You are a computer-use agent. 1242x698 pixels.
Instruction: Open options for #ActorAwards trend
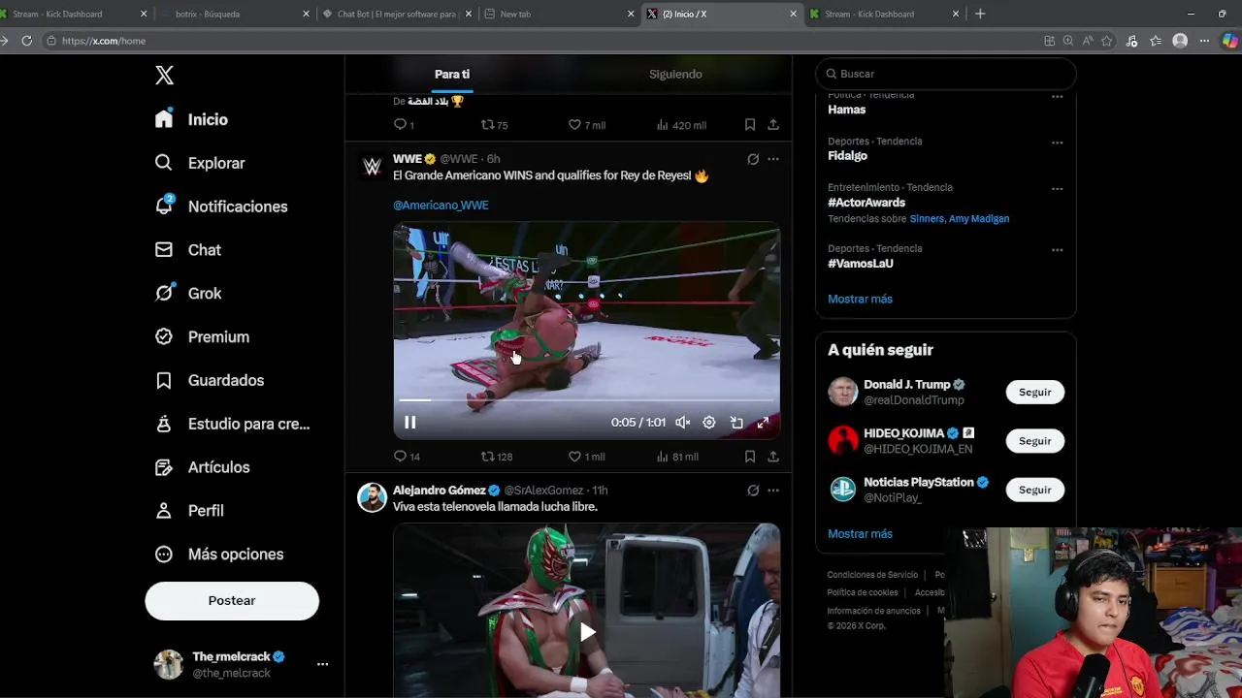point(1058,189)
